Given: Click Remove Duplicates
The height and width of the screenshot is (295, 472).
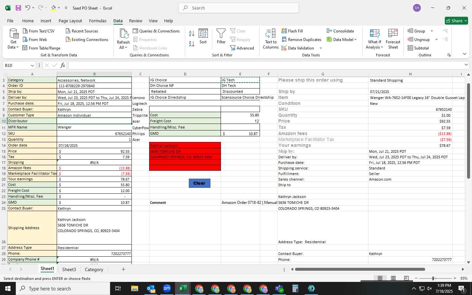Looking at the screenshot, I should point(302,39).
